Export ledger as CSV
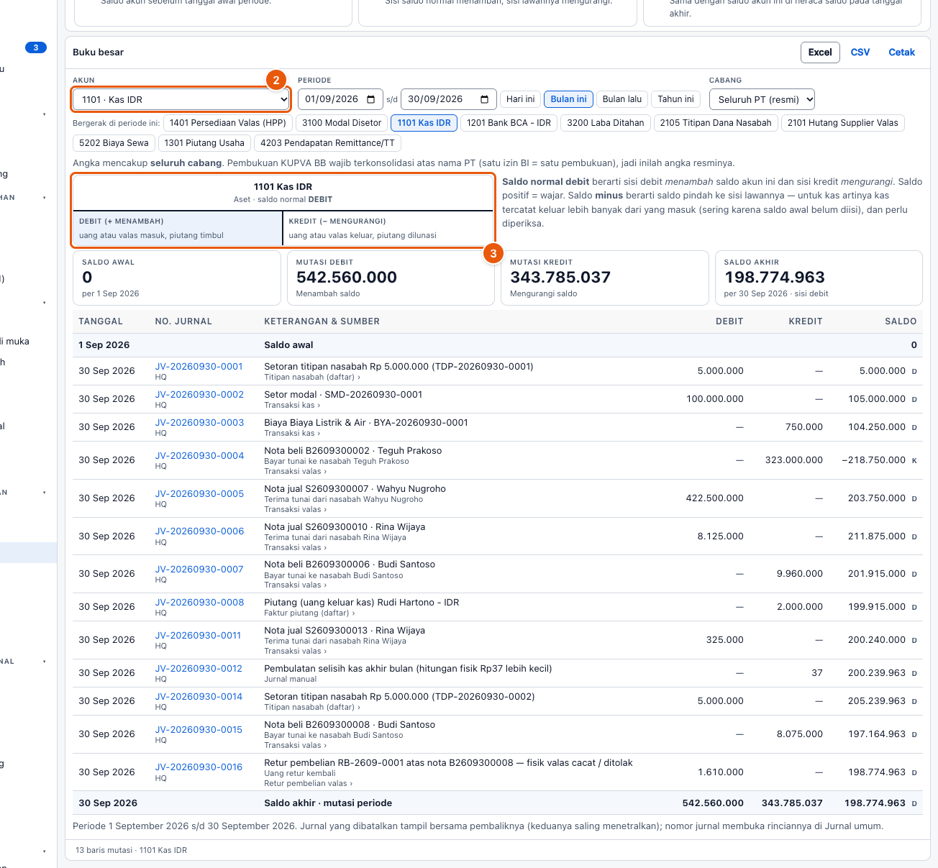938x868 pixels. tap(860, 52)
